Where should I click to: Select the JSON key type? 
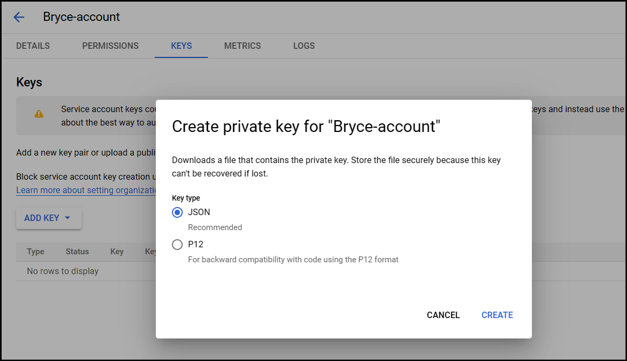(x=177, y=212)
